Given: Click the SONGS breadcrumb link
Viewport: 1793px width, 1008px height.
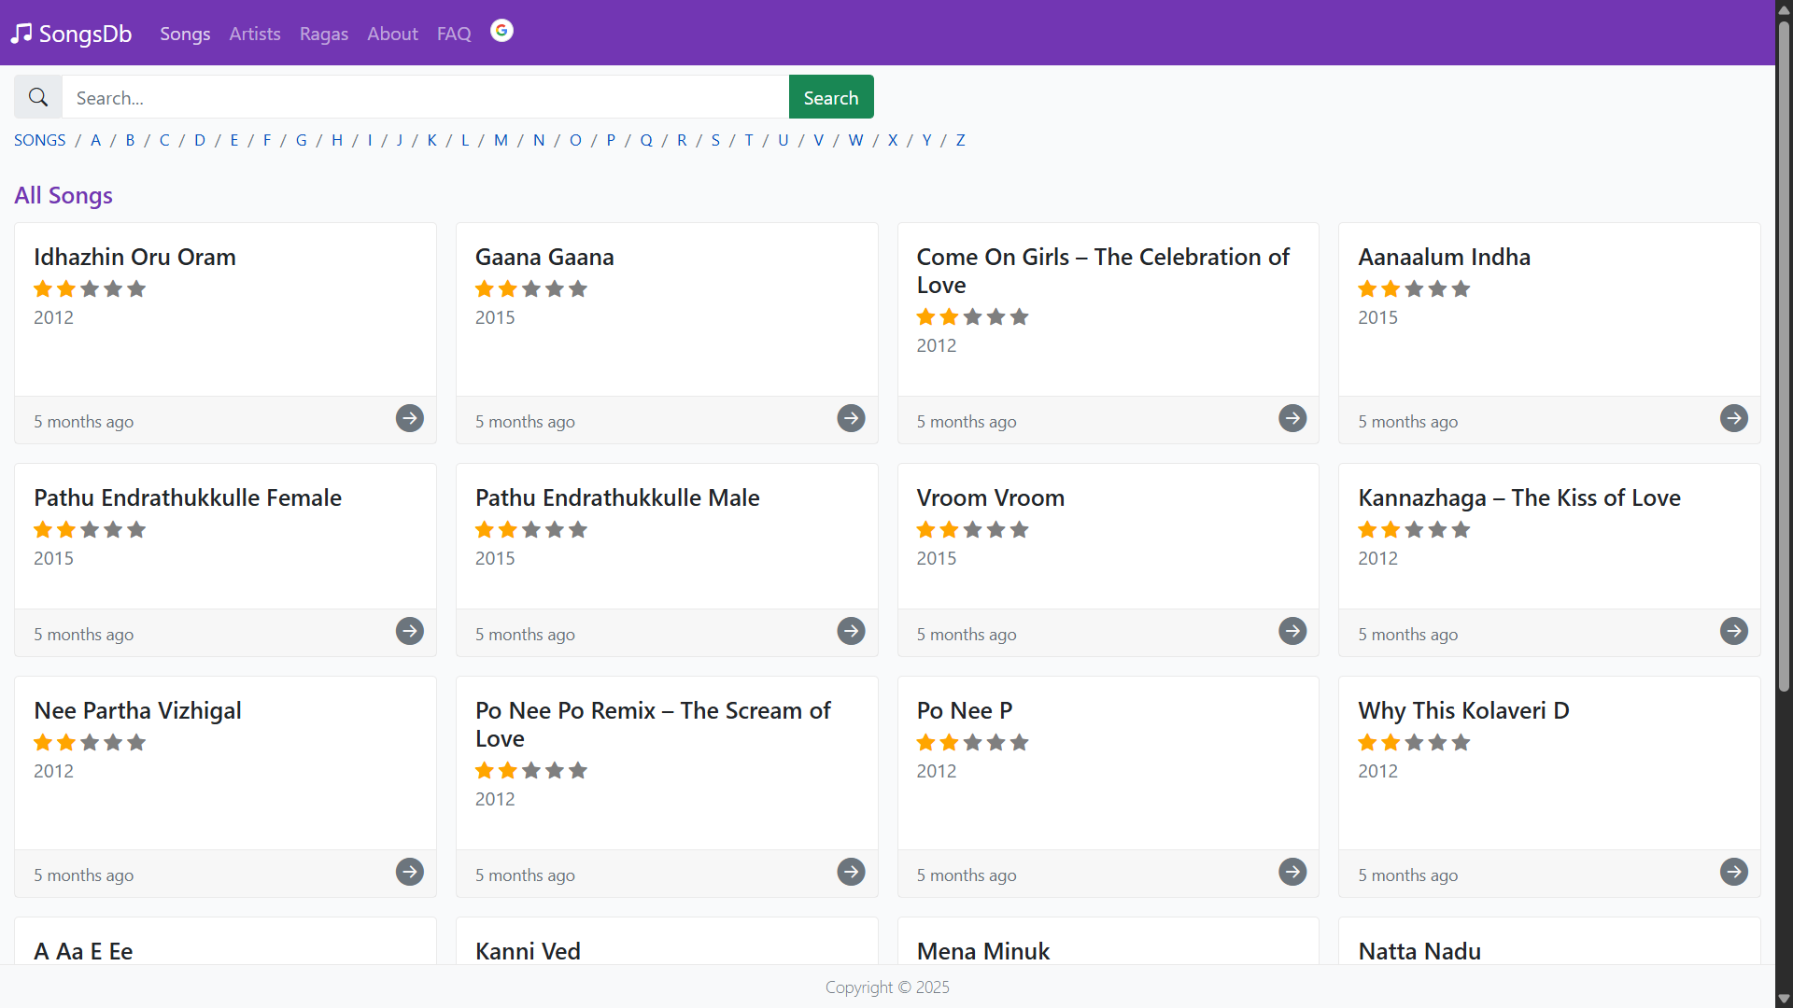Looking at the screenshot, I should [x=40, y=140].
